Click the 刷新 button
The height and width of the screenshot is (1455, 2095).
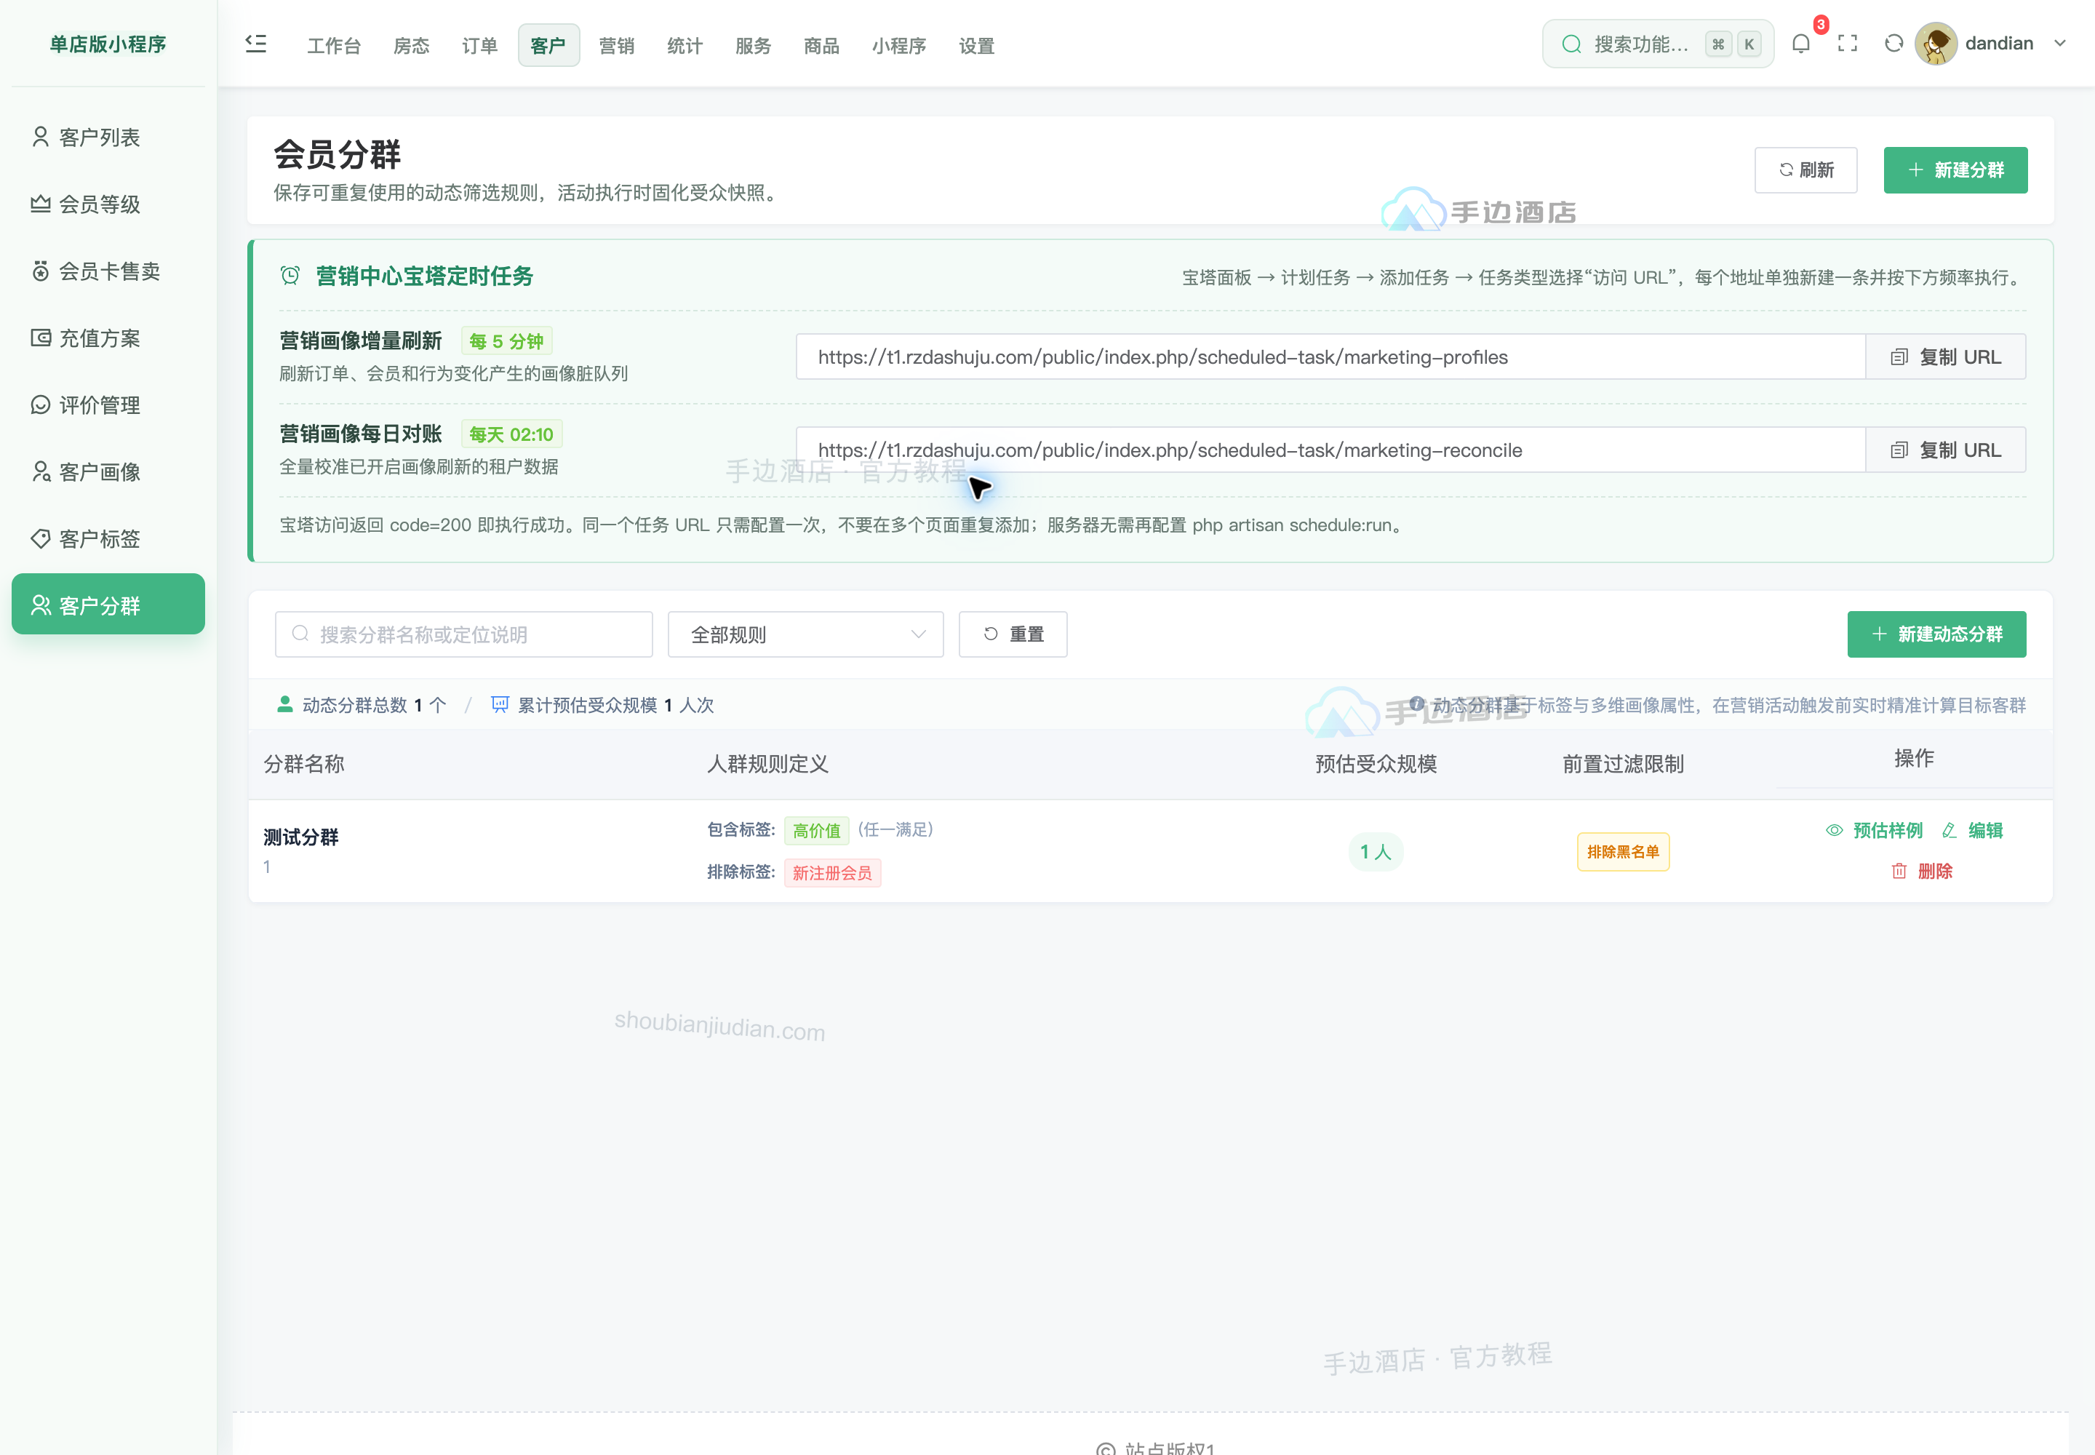[1805, 170]
